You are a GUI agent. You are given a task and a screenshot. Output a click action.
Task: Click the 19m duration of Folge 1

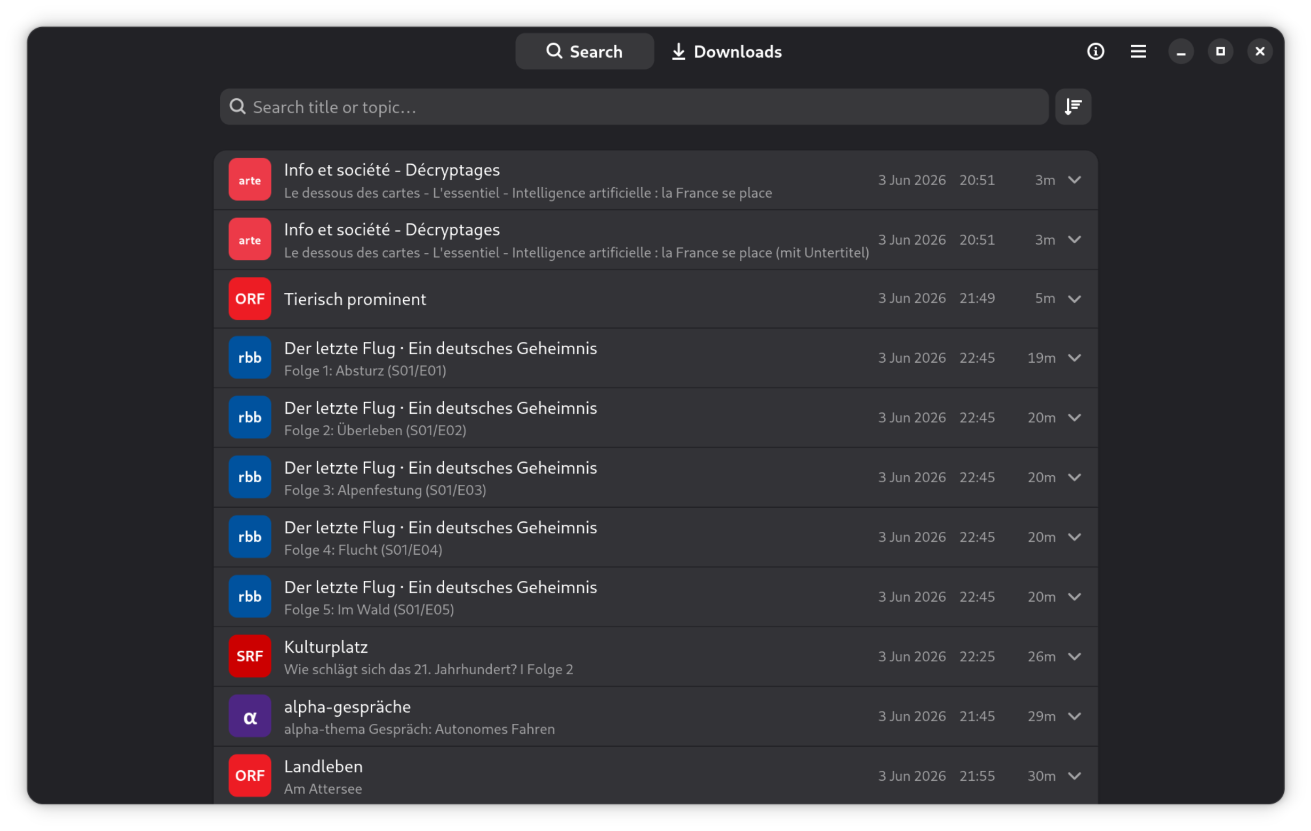point(1041,358)
